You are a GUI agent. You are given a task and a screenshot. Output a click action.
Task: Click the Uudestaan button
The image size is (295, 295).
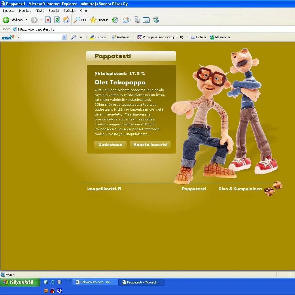[x=110, y=145]
